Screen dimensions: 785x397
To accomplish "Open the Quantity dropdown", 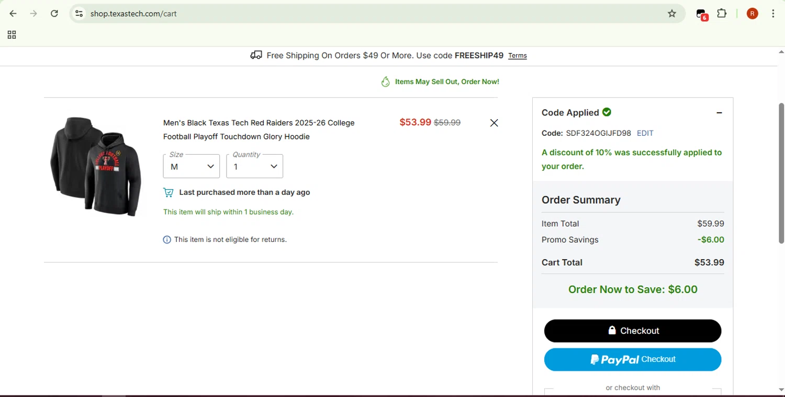I will [x=255, y=166].
